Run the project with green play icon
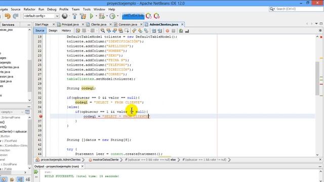The height and width of the screenshot is (182, 324). coord(92,16)
